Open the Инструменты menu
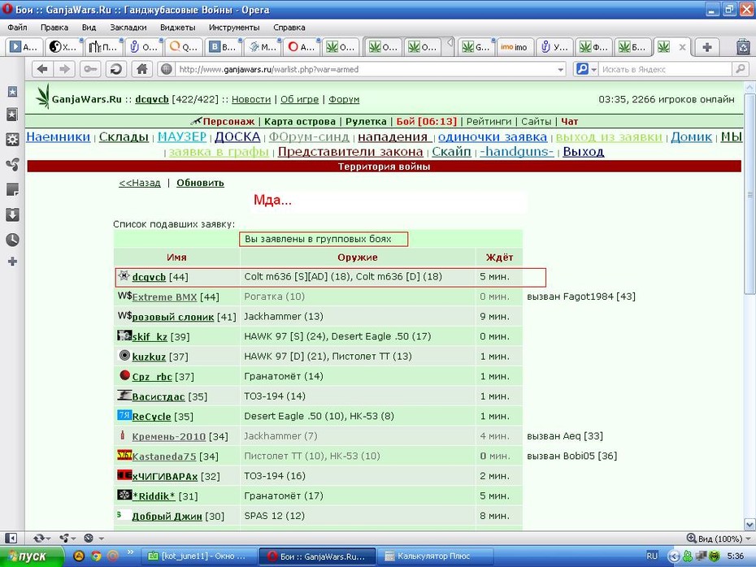This screenshot has width=756, height=567. [234, 28]
